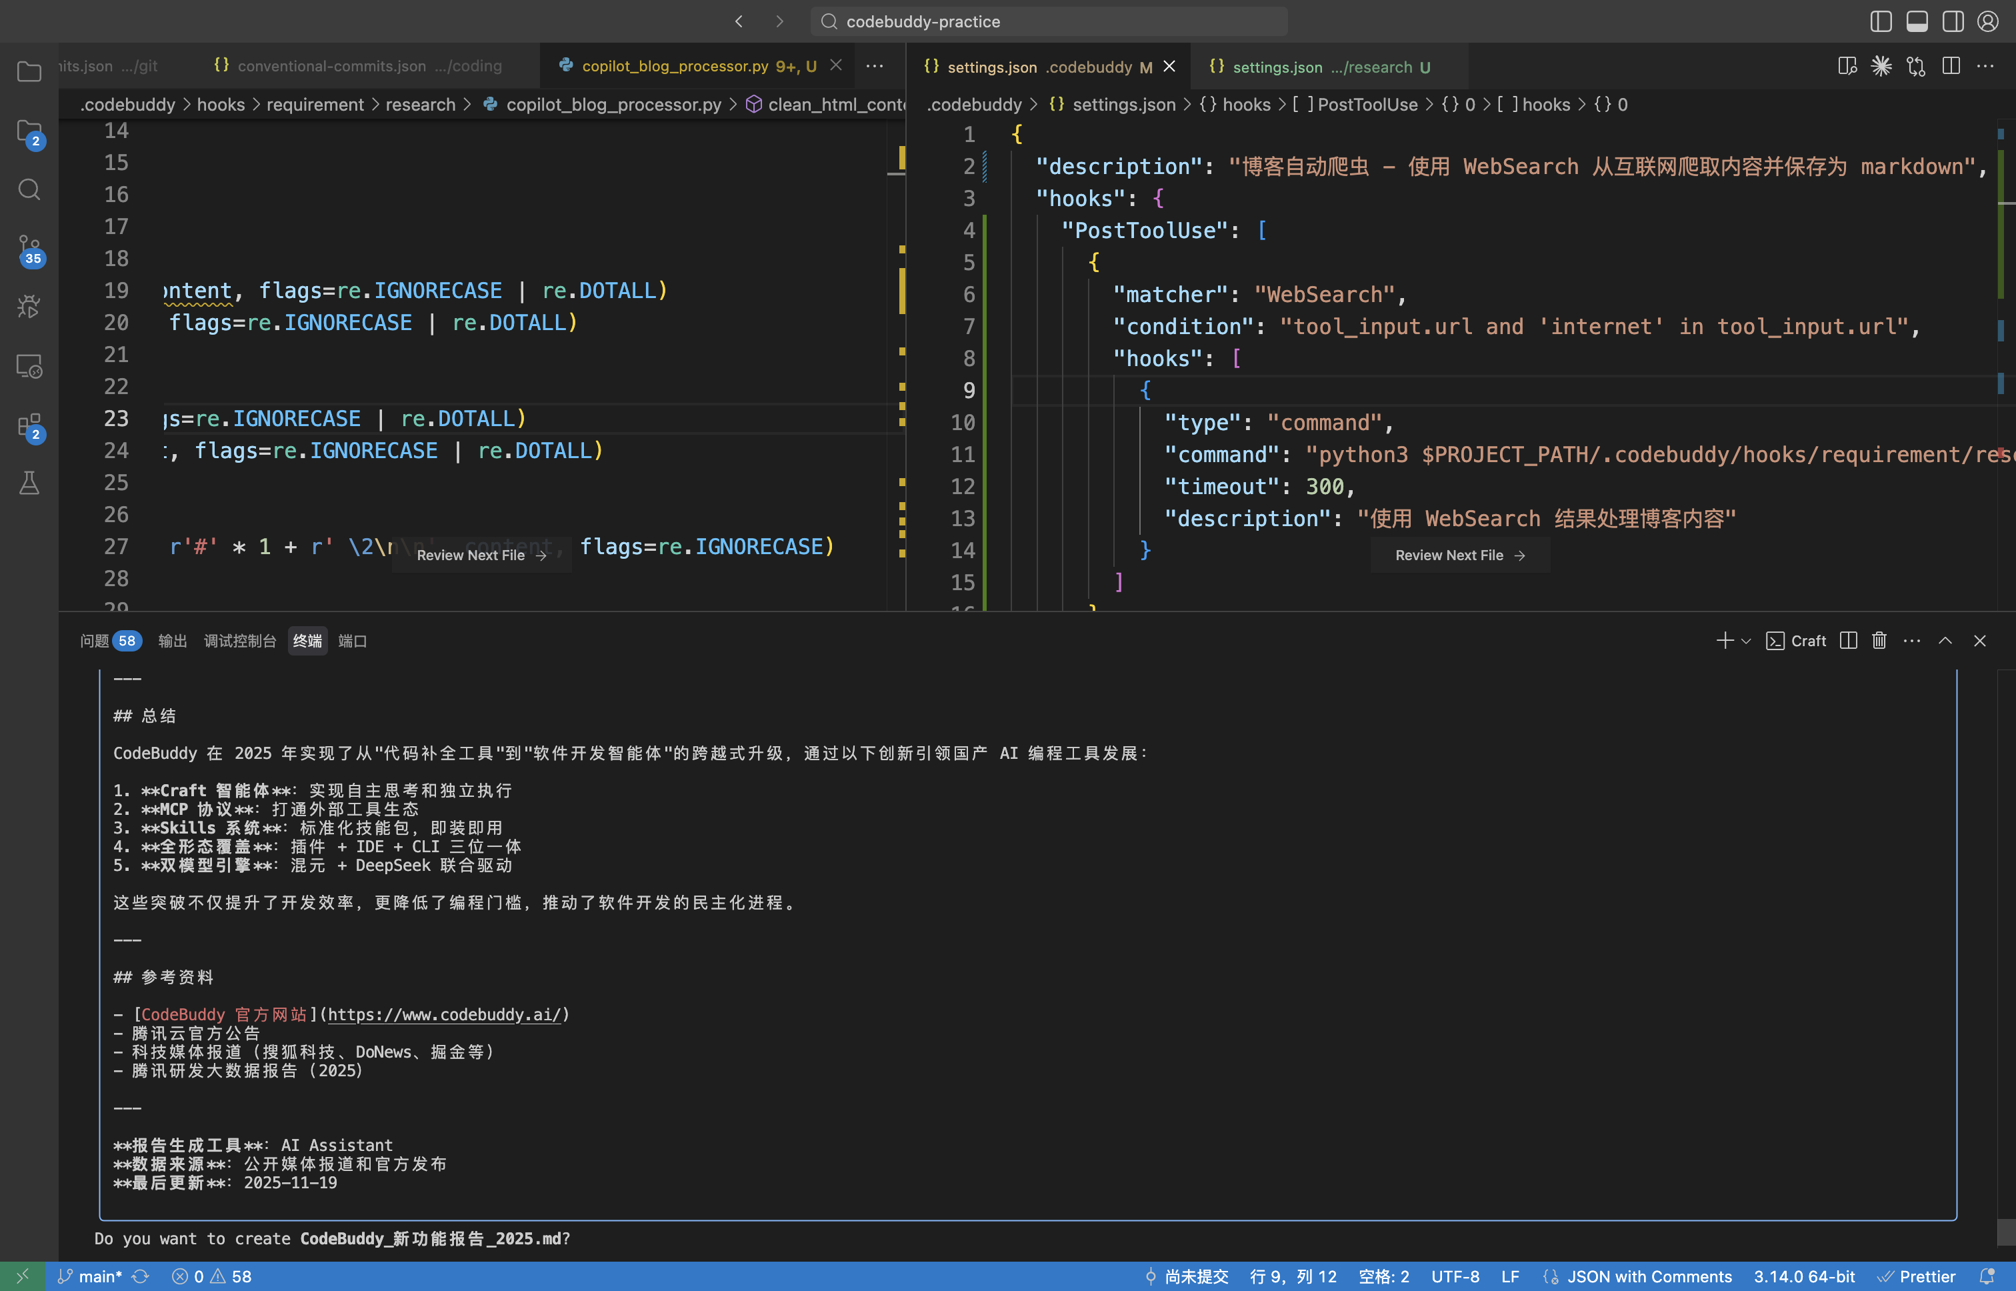The height and width of the screenshot is (1291, 2016).
Task: Open more actions for right editor group
Action: click(x=1985, y=66)
